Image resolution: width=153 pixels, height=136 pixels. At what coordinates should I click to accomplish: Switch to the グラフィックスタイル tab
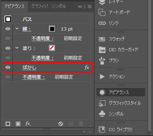pyautogui.click(x=40, y=6)
